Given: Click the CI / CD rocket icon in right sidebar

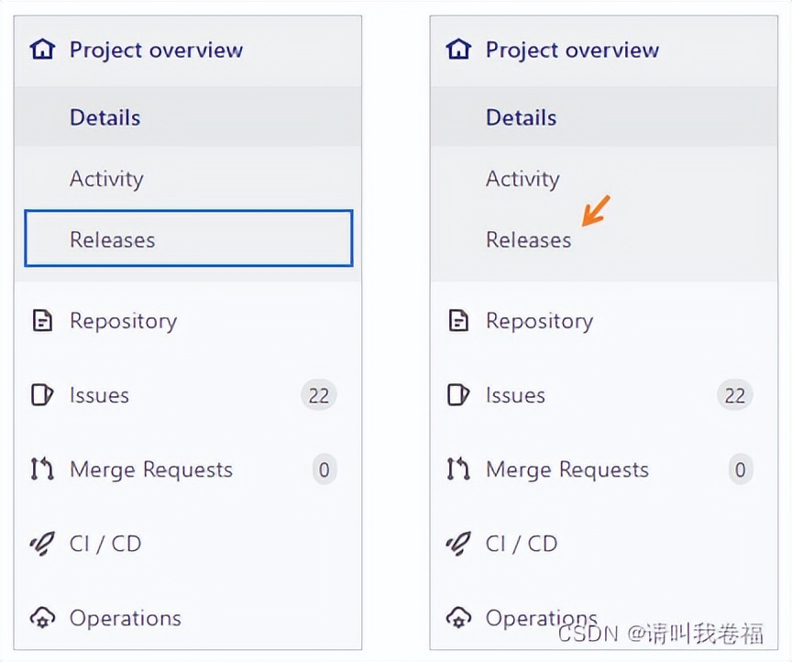Looking at the screenshot, I should pyautogui.click(x=458, y=544).
